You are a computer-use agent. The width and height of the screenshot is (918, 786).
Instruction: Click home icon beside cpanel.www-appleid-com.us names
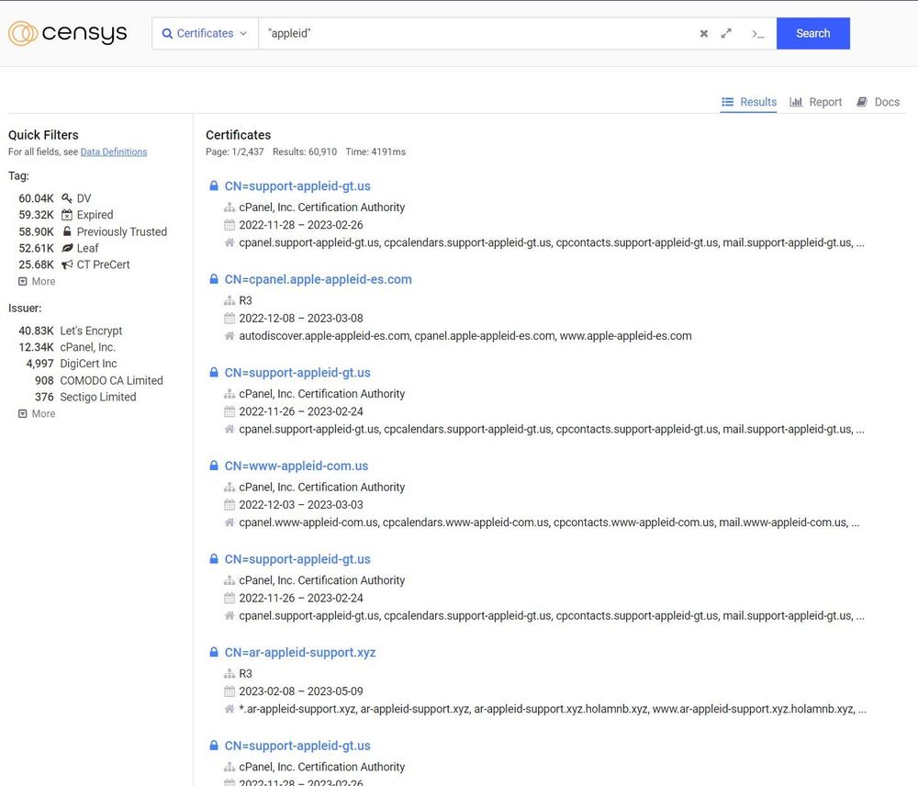point(229,522)
